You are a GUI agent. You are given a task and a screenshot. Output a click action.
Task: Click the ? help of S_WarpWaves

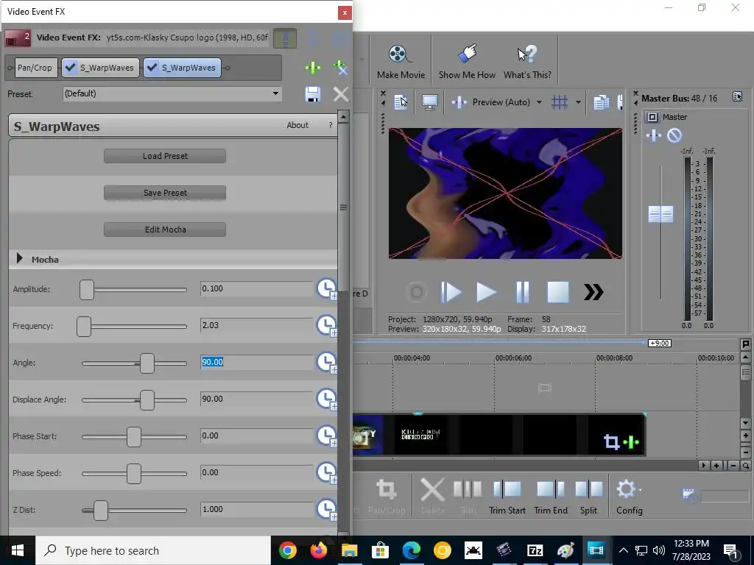tap(331, 125)
